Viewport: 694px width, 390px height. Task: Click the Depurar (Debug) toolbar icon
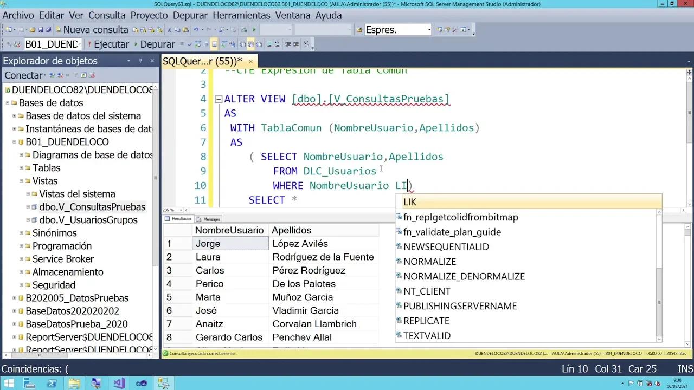[136, 44]
